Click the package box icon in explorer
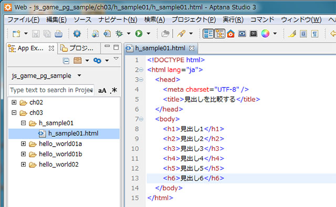This screenshot has height=207, width=336. click(77, 60)
